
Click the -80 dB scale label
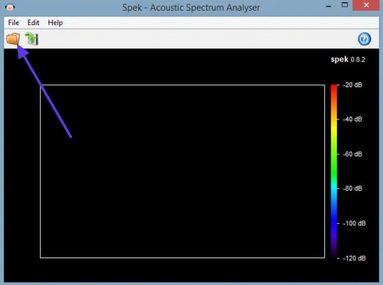[x=352, y=188]
